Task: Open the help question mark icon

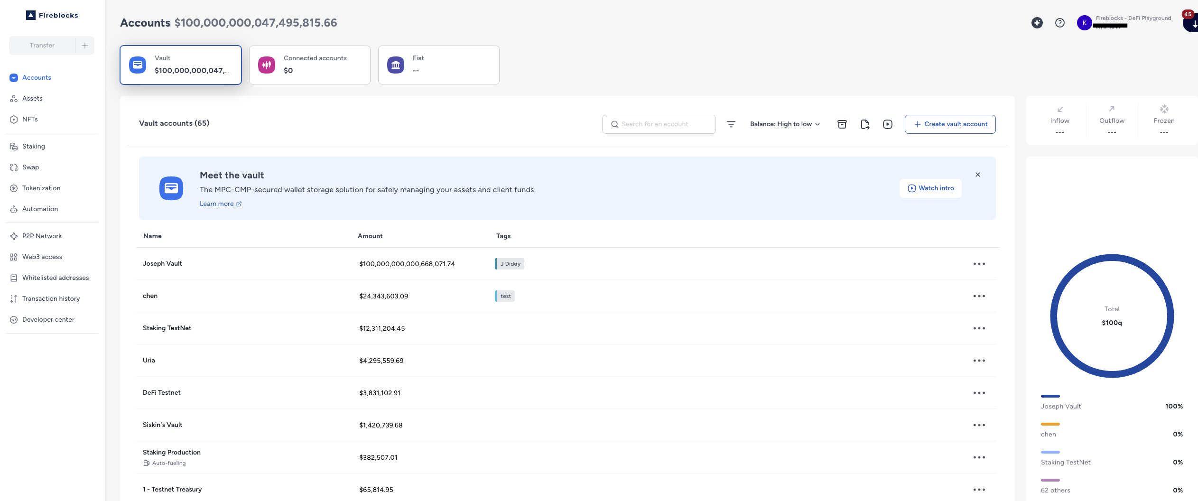Action: click(1060, 23)
